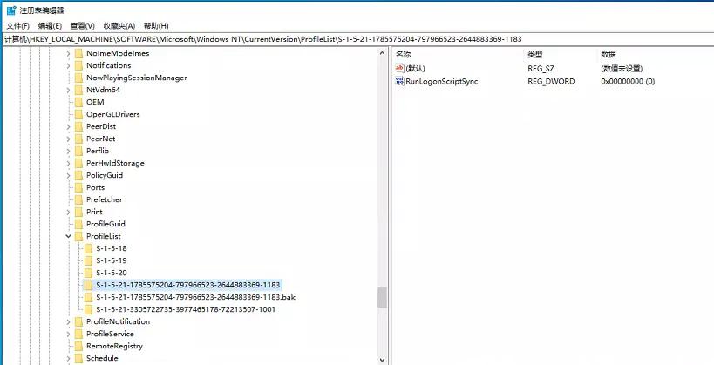This screenshot has width=714, height=365.
Task: Click the Prefetcher folder icon
Action: 78,199
